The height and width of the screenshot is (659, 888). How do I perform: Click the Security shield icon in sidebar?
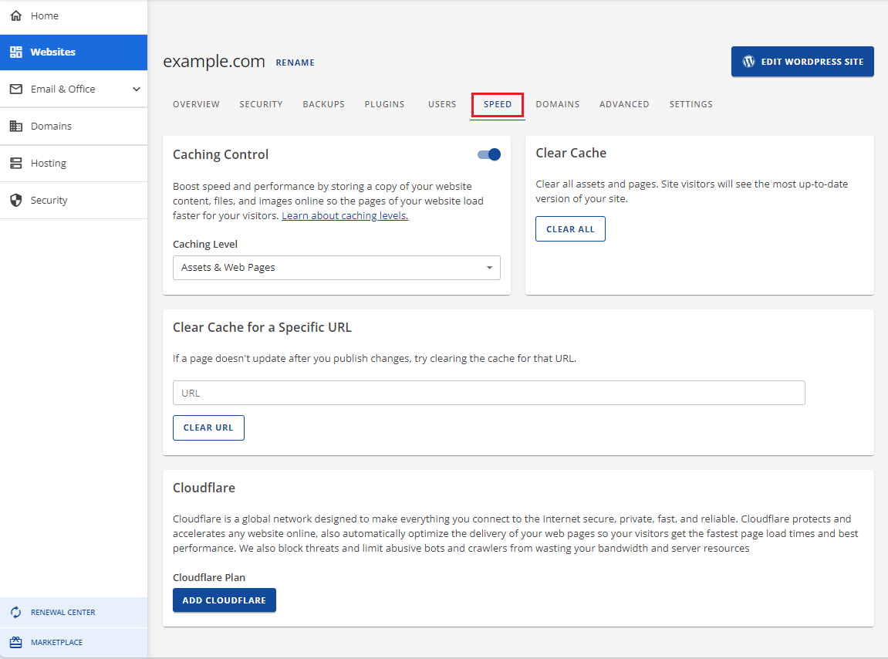[15, 200]
